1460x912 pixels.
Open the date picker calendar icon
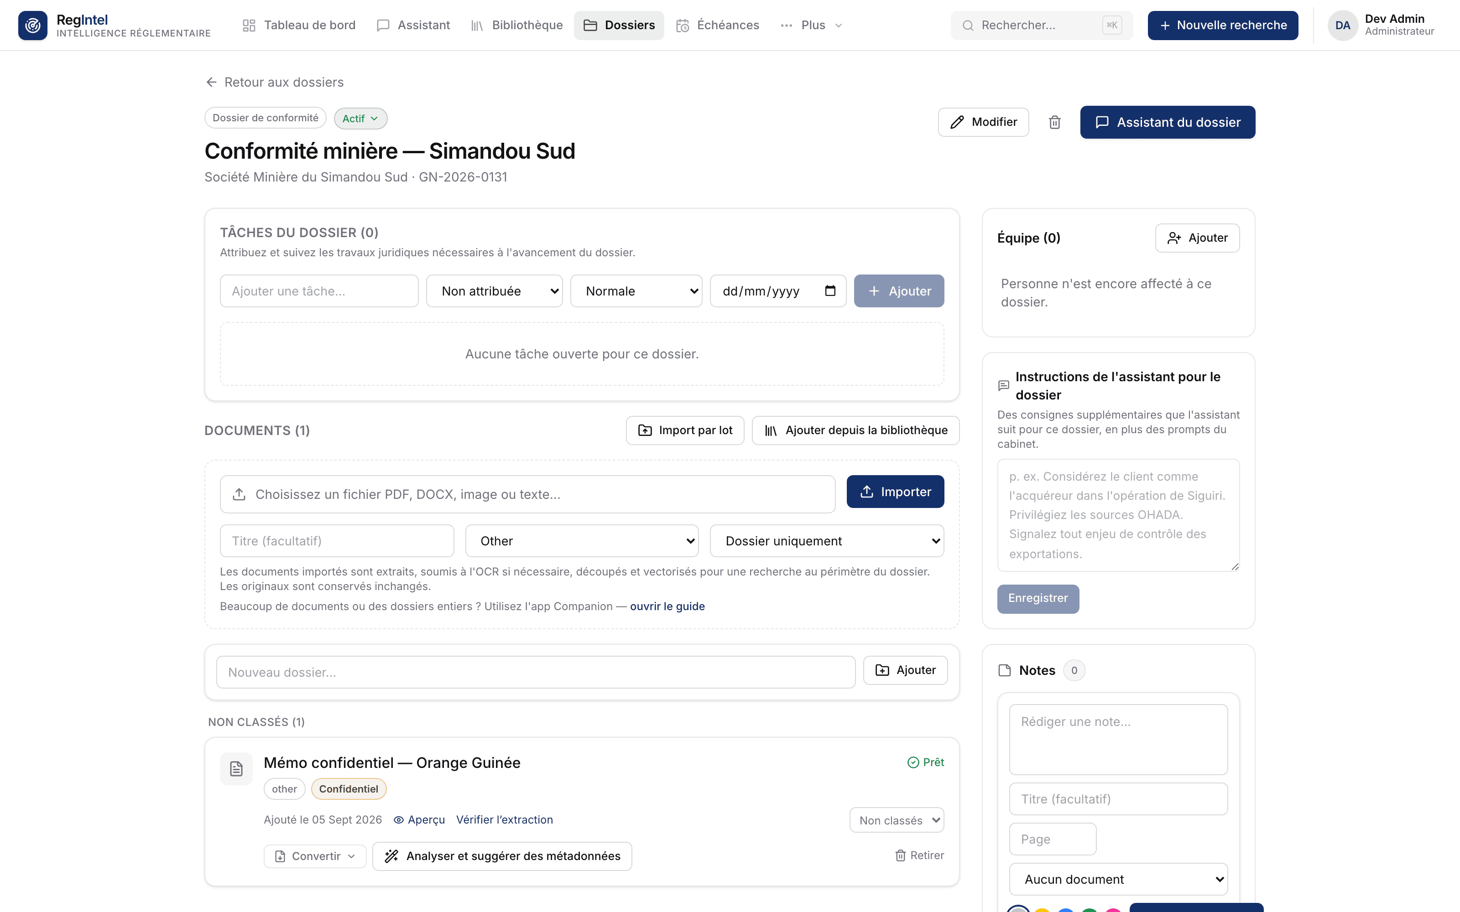click(830, 291)
